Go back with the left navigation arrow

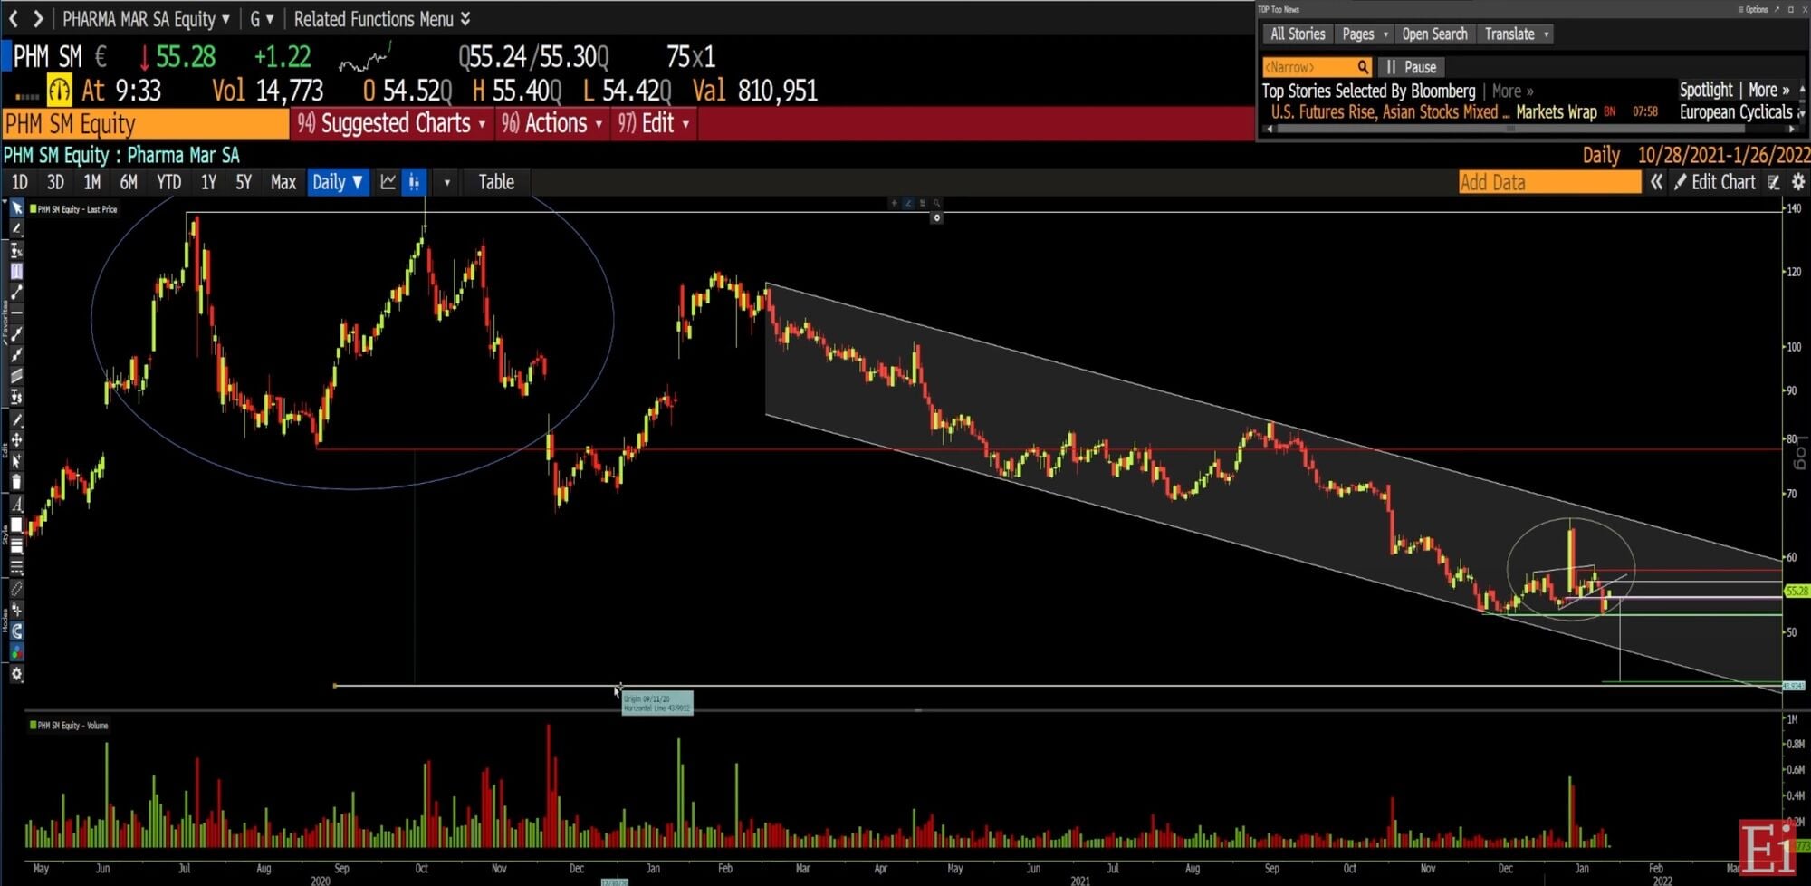14,18
